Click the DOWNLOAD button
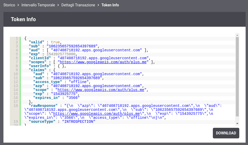Image resolution: width=248 pixels, height=145 pixels. click(x=226, y=133)
